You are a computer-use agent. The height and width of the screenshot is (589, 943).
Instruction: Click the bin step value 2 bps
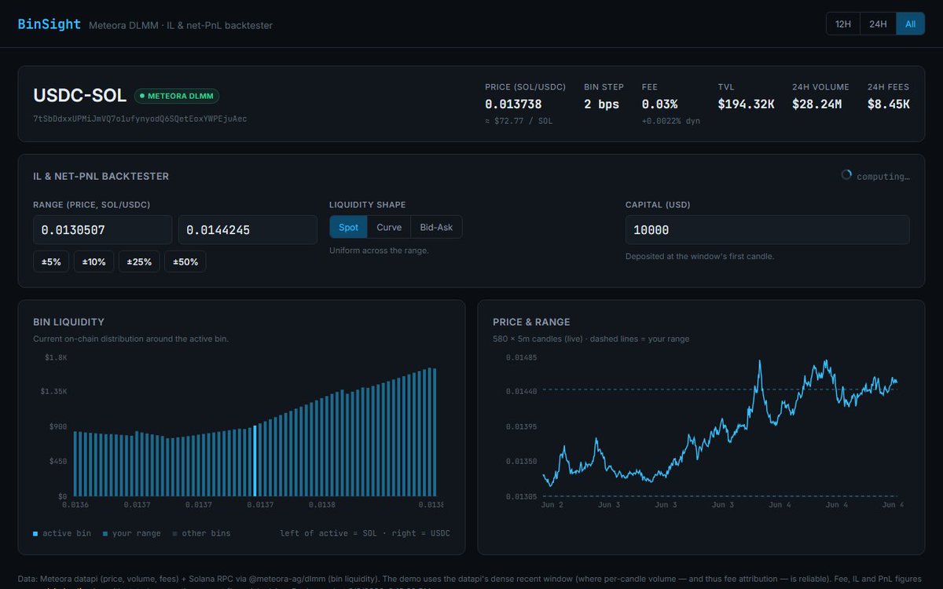click(602, 104)
